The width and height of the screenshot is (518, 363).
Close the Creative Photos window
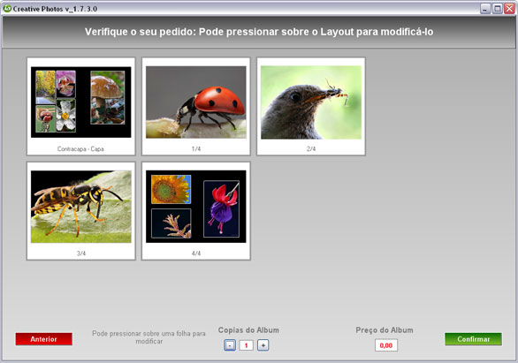(509, 9)
